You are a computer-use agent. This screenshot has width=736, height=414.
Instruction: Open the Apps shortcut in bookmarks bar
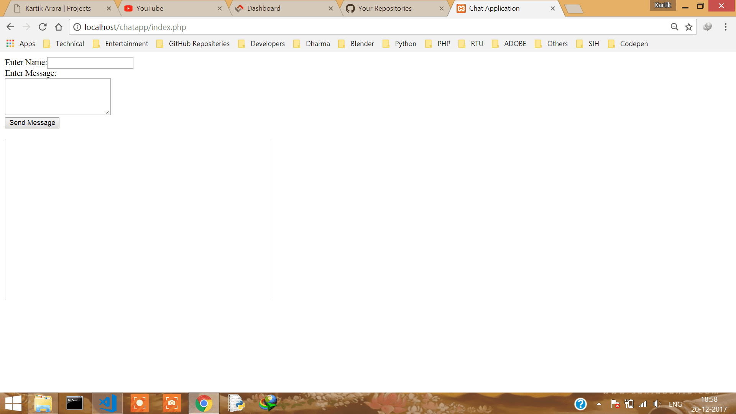(x=21, y=44)
